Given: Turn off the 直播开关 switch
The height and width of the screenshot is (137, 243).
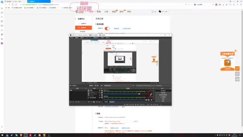Looking at the screenshot, I should (107, 28).
